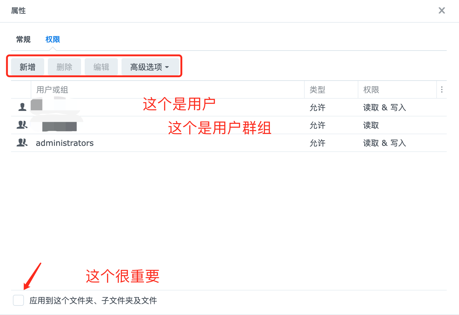Open the column options three-dot menu
459x315 pixels.
[442, 89]
